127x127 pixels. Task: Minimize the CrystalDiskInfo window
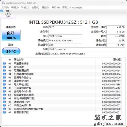point(105,3)
